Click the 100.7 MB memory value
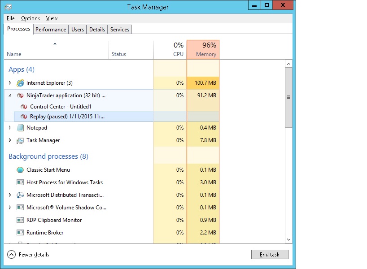Screen dimensions: 367x269 click(205, 83)
